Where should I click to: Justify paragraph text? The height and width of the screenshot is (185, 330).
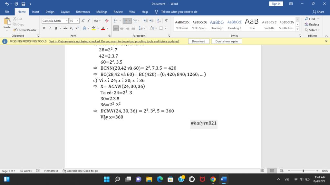pyautogui.click(x=133, y=28)
